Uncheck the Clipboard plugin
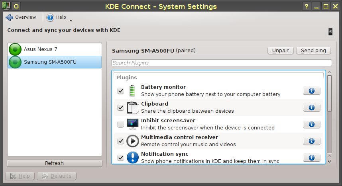 pyautogui.click(x=120, y=108)
